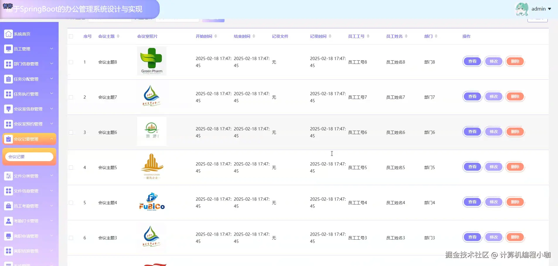Image resolution: width=558 pixels, height=266 pixels.
Task: Click 删除 button for 会议主题6
Action: tap(515, 132)
